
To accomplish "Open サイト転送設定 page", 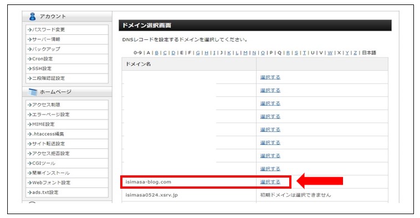I will (x=48, y=144).
